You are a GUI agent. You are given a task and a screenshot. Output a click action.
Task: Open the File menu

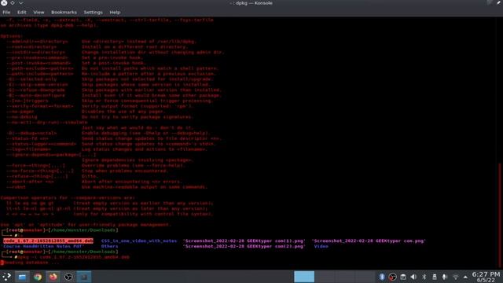[6, 13]
